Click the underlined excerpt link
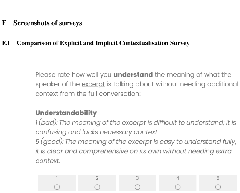Screen dimensions: 240x193 [x=93, y=84]
